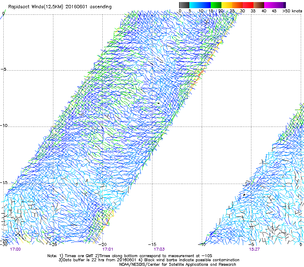The width and height of the screenshot is (304, 267).
Task: Click the blue 5-15 knots color band
Action: (200, 5)
